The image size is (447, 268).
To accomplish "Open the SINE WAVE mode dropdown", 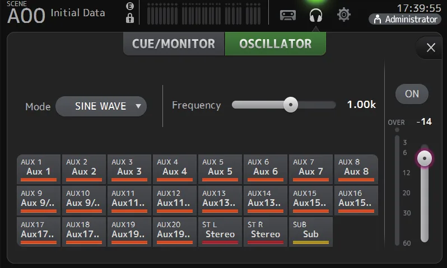I will pos(101,106).
